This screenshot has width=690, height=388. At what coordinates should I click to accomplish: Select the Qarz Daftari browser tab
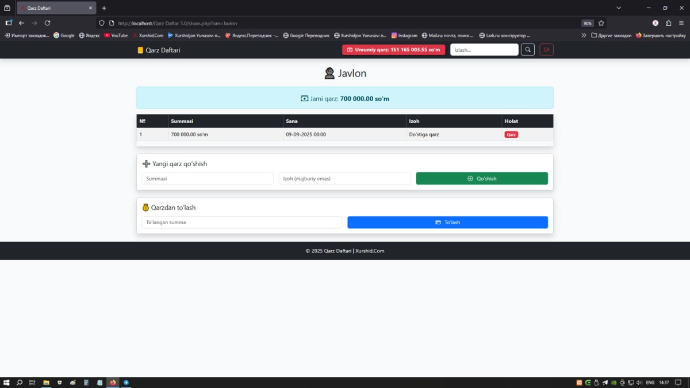55,8
